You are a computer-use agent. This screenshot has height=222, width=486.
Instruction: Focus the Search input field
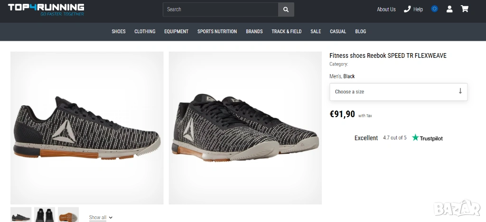220,9
